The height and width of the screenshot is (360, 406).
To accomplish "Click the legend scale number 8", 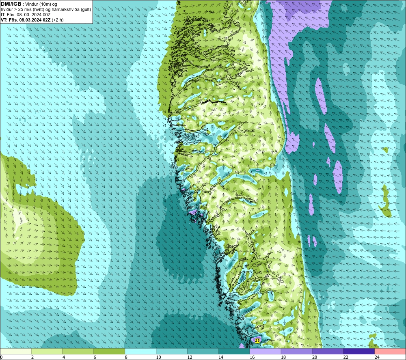I will (126, 357).
